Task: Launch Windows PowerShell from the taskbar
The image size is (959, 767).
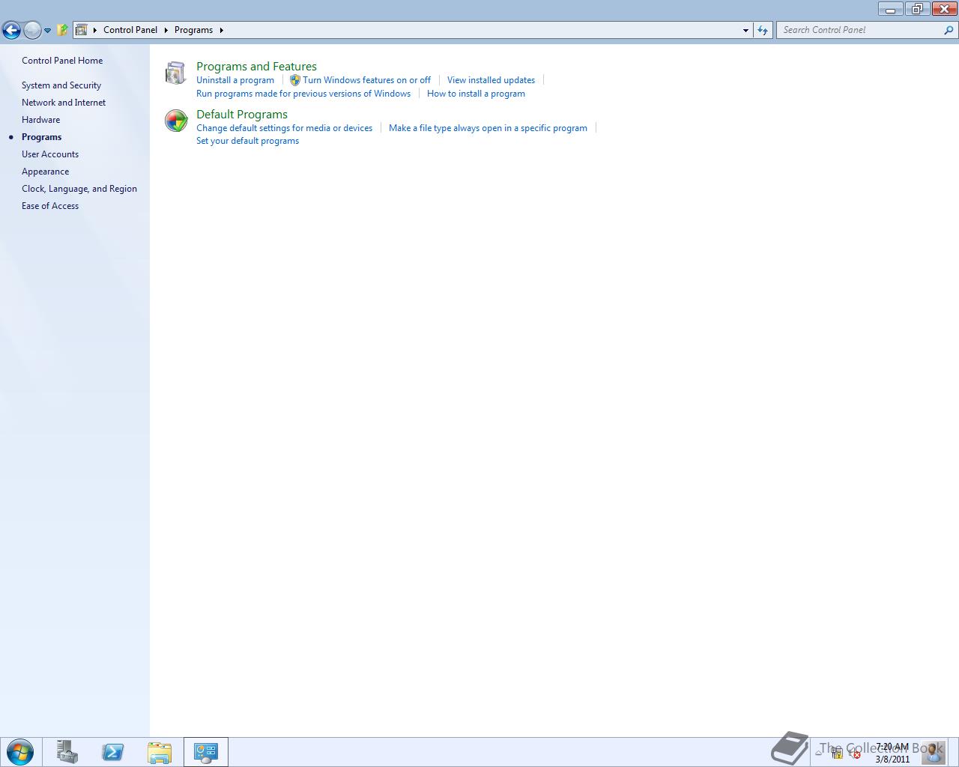Action: 113,752
